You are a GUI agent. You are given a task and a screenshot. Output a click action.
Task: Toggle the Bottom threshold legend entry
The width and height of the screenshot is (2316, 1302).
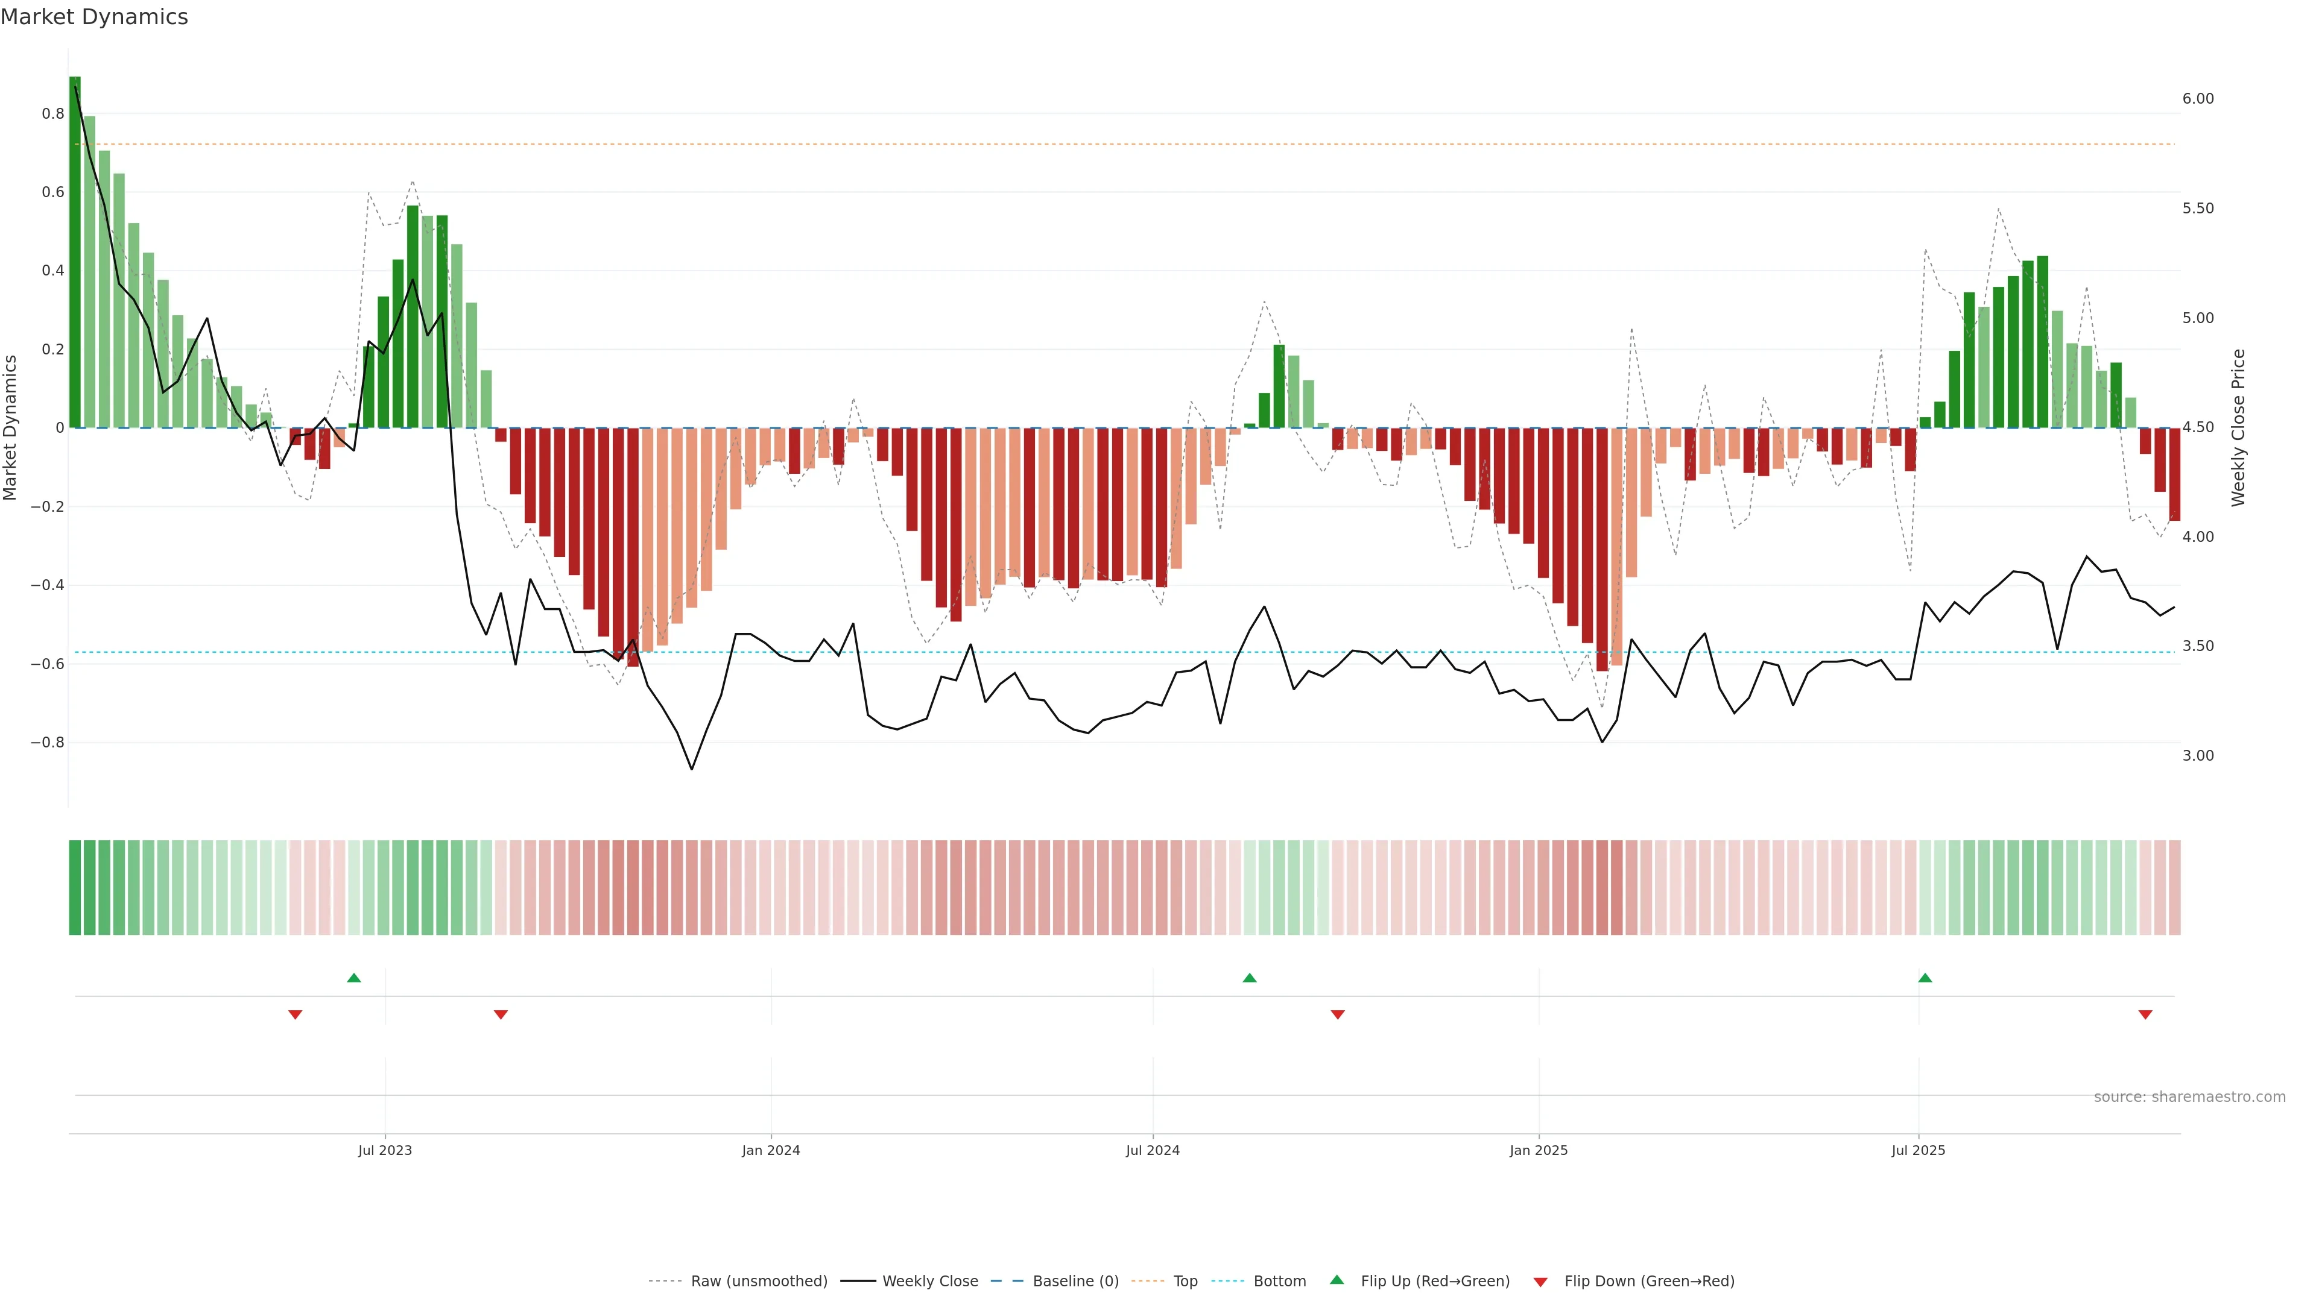1279,1282
